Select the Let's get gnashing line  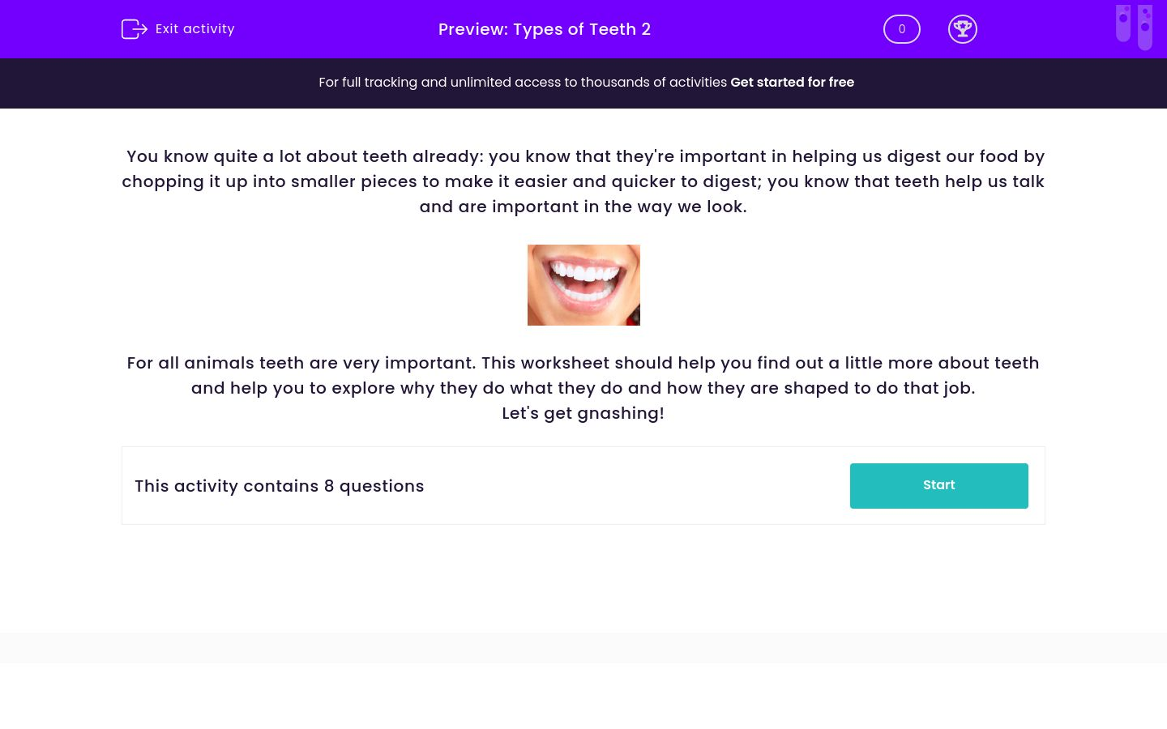coord(583,413)
